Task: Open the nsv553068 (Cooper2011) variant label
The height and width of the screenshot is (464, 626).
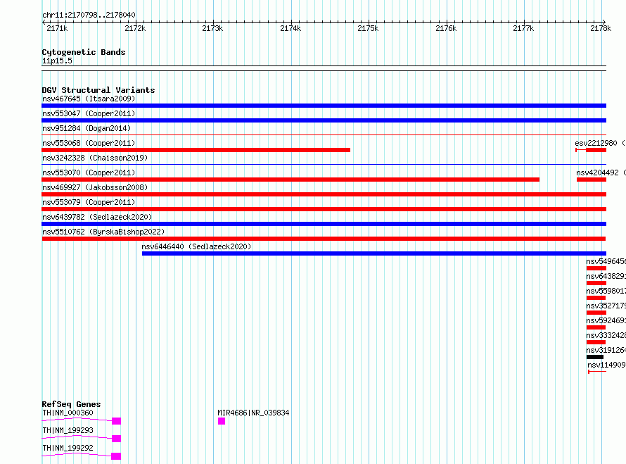Action: [89, 143]
